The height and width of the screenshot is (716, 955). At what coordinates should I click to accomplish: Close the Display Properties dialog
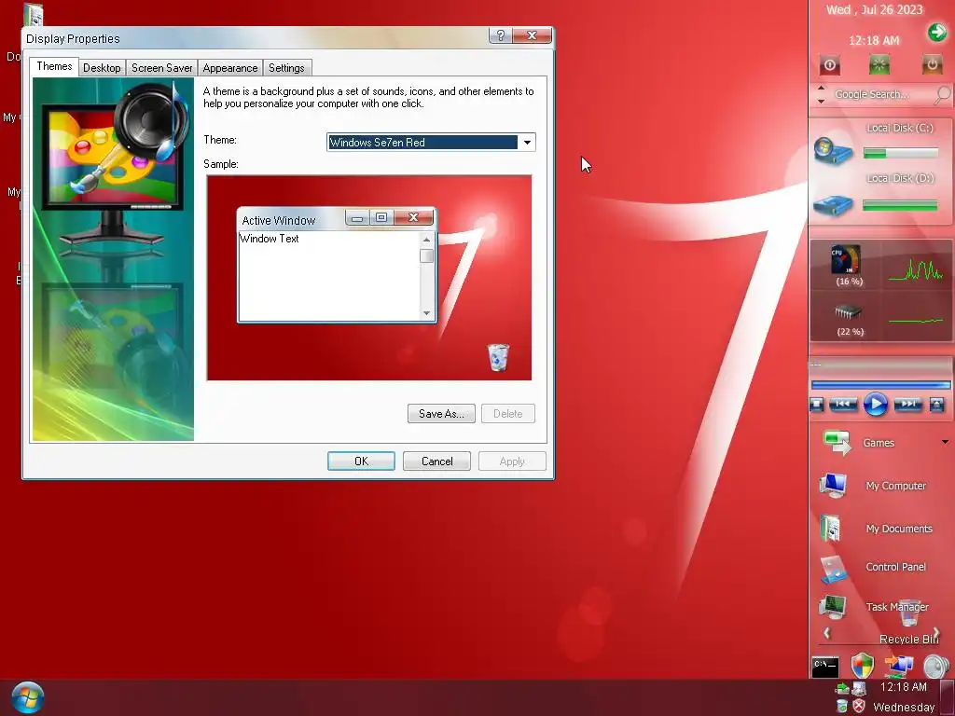tap(532, 36)
